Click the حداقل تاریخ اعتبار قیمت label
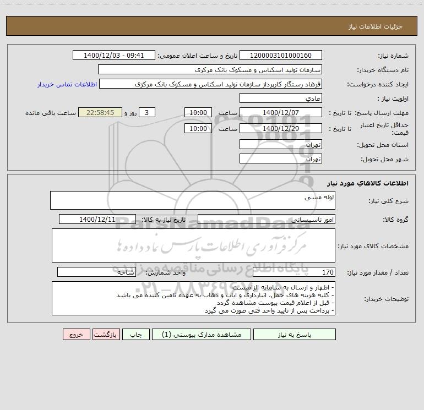 (x=384, y=129)
